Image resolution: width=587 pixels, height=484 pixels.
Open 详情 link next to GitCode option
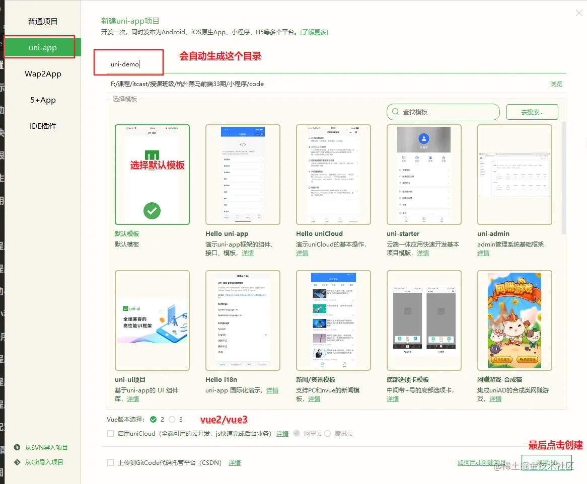point(235,463)
